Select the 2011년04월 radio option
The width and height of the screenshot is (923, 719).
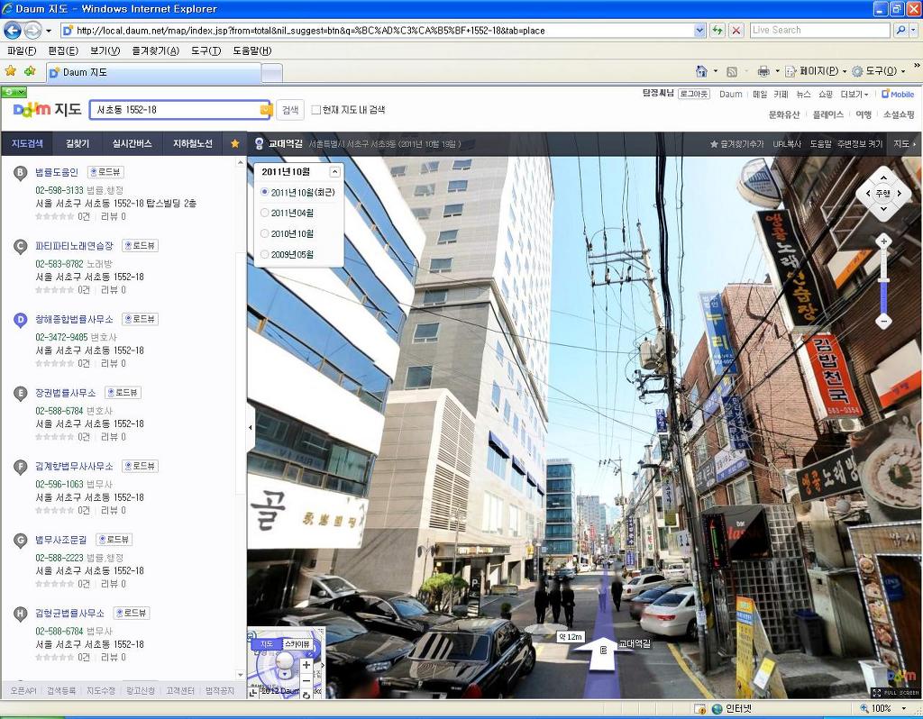[x=264, y=213]
